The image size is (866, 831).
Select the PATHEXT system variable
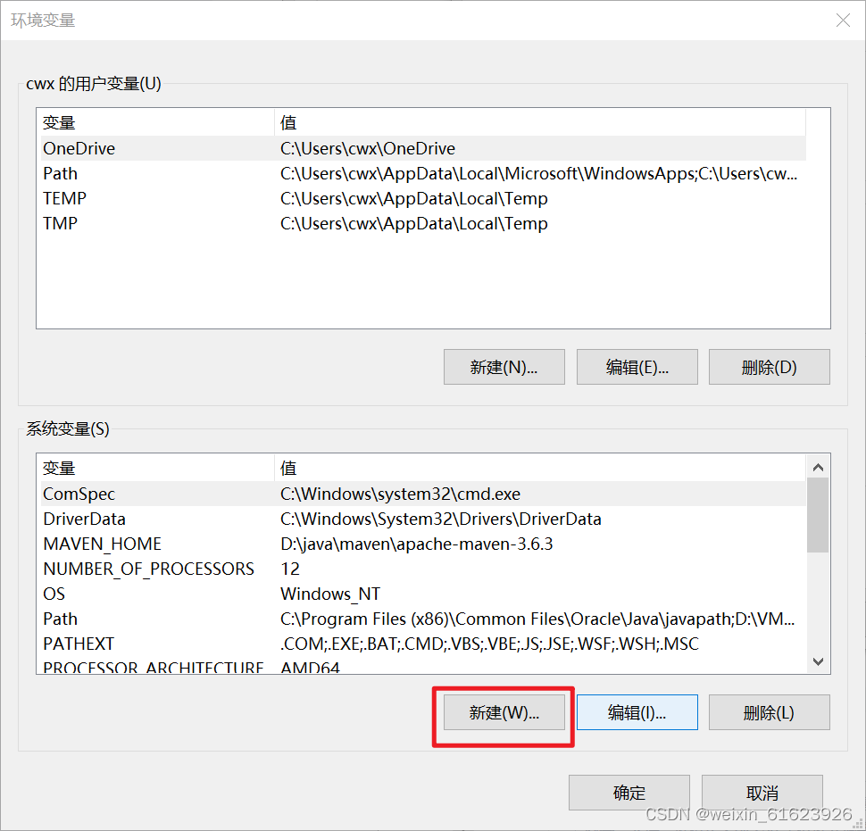(423, 644)
